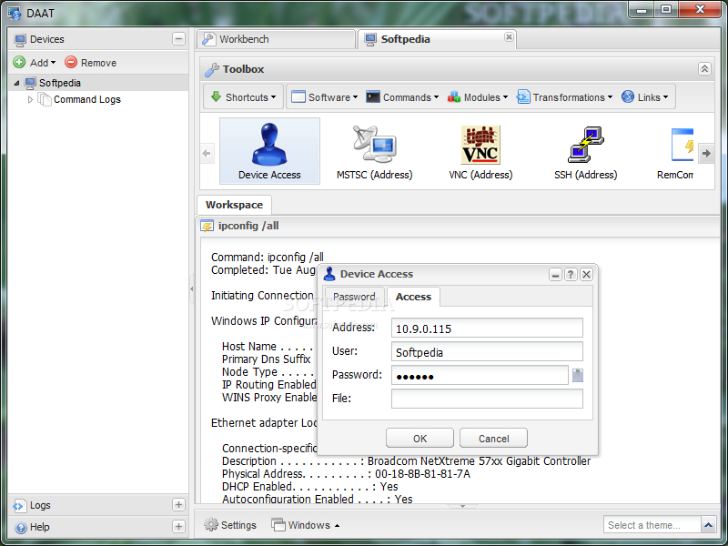Select the Access tab in Device Access
Viewport: 728px width, 546px height.
coord(413,297)
